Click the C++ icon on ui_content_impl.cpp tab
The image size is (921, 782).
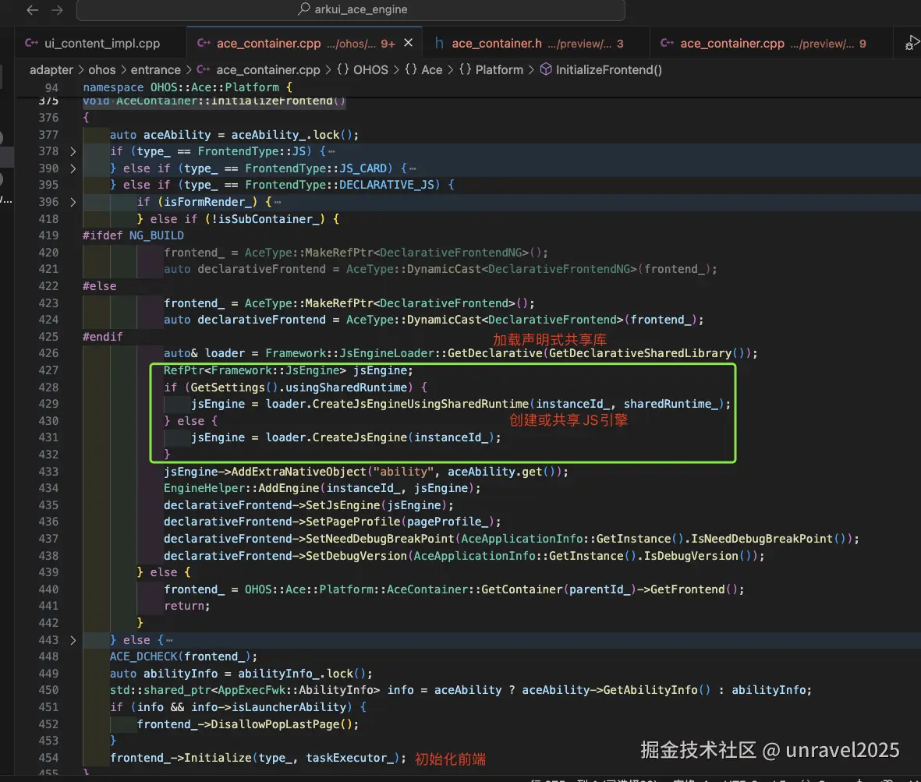coord(32,44)
